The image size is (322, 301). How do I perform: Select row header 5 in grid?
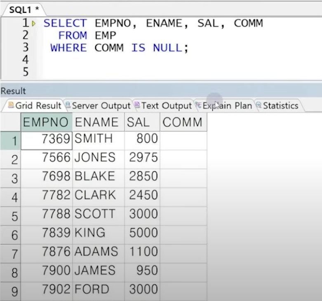click(x=10, y=216)
